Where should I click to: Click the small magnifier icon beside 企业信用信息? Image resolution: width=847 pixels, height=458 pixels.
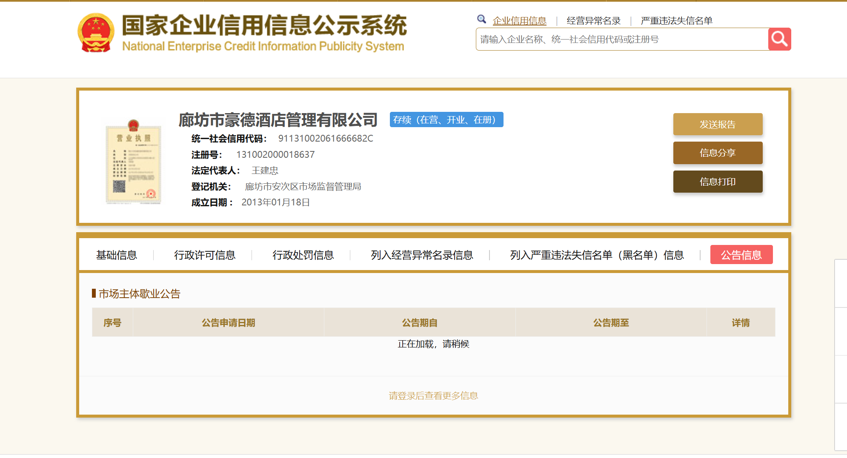(481, 19)
